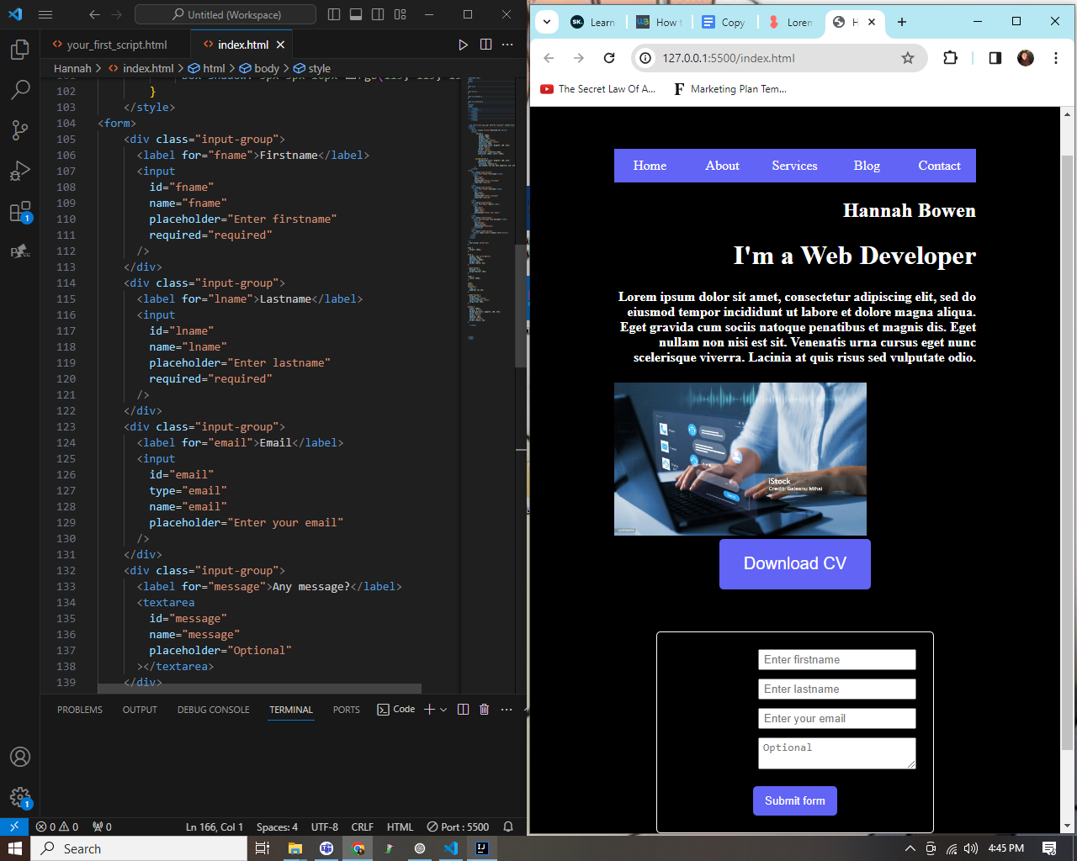This screenshot has width=1077, height=861.
Task: Click the Download CV button
Action: click(795, 564)
